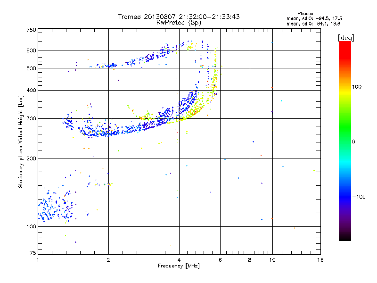Click the x-axis tick label "8"
This screenshot has height=283, width=377.
(250, 260)
